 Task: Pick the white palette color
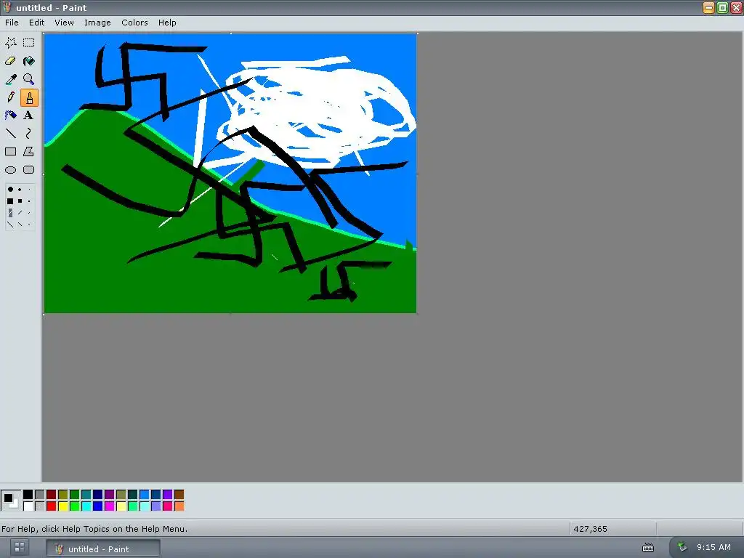tap(28, 506)
